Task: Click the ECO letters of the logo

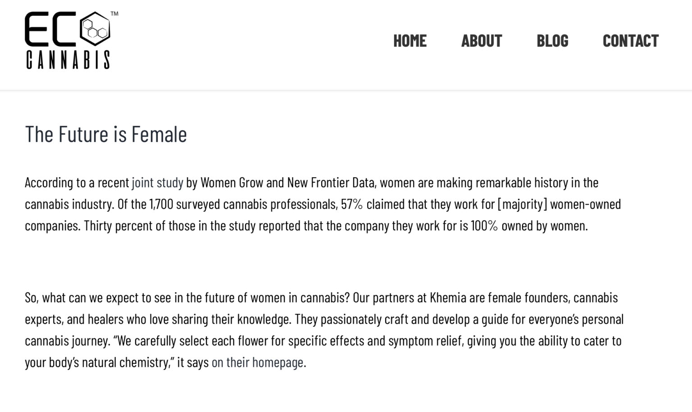Action: [x=68, y=29]
